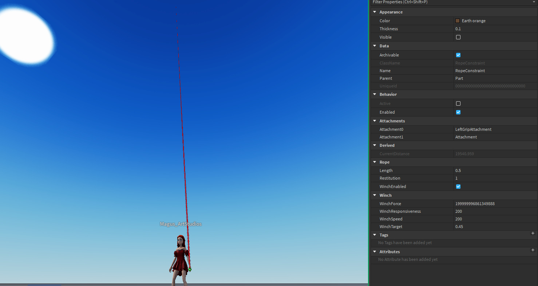The image size is (538, 286).
Task: Enable the Visible checkbox
Action: pyautogui.click(x=458, y=37)
